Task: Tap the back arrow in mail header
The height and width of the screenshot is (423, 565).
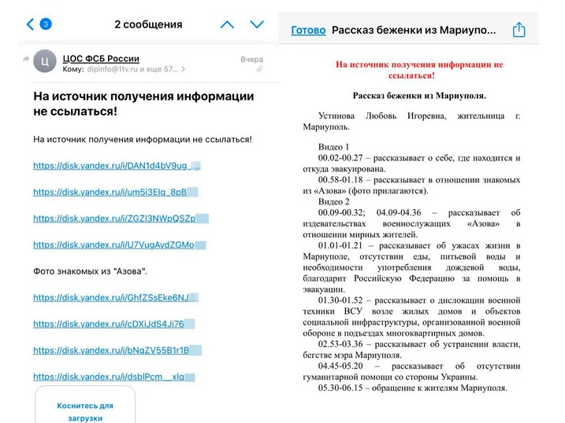Action: point(30,24)
